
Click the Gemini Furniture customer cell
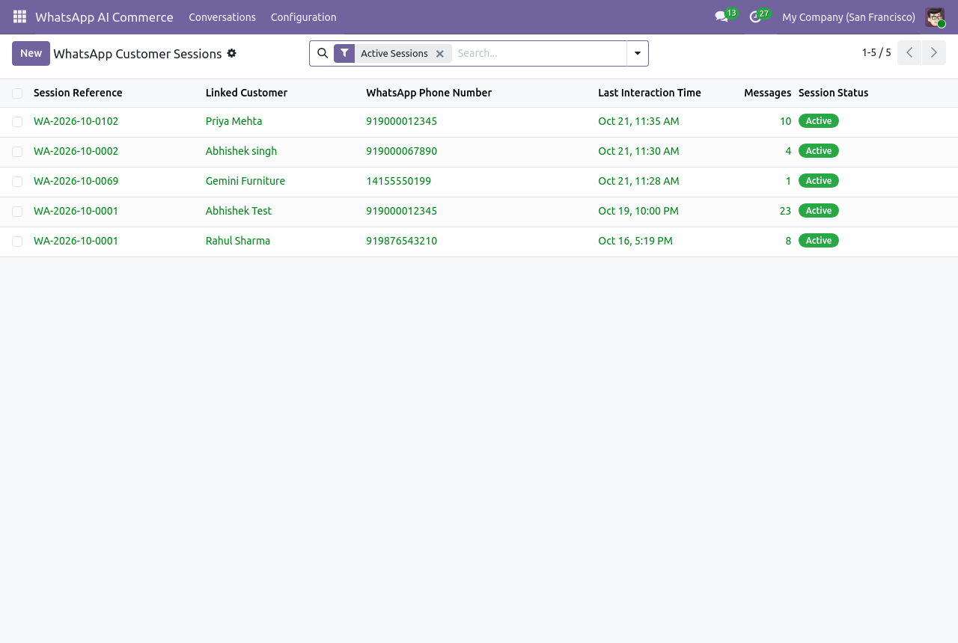coord(245,181)
